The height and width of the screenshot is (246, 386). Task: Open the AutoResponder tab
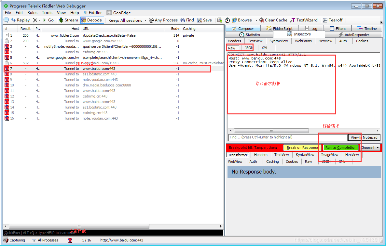click(354, 35)
